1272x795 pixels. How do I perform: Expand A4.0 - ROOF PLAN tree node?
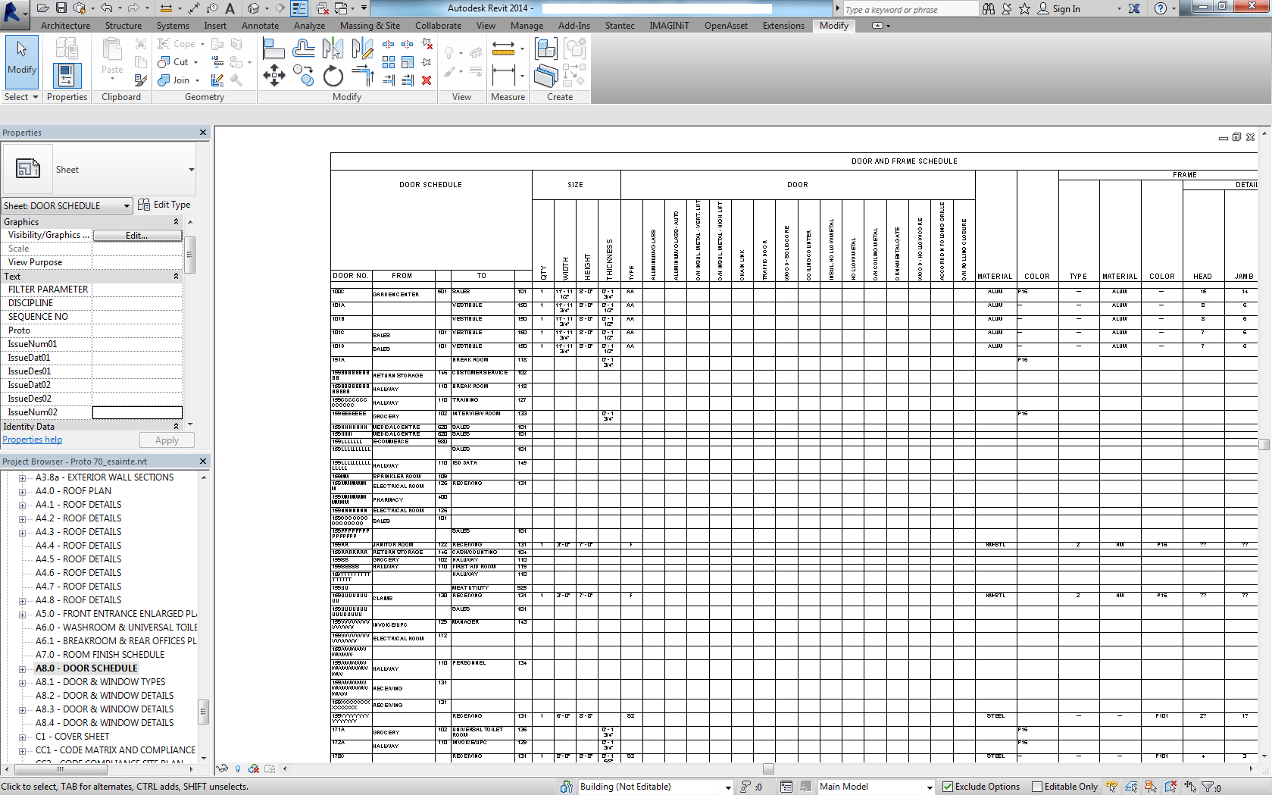pos(23,490)
